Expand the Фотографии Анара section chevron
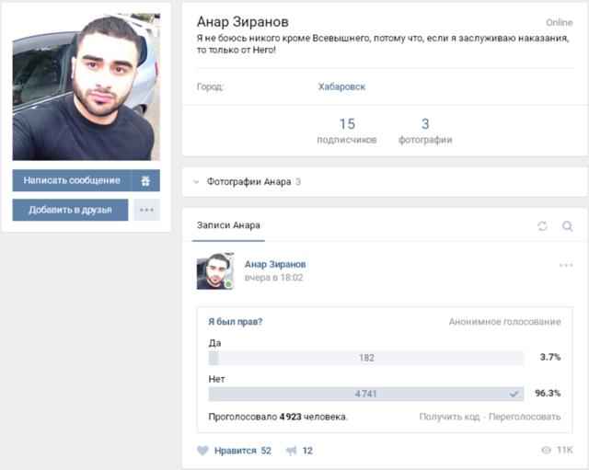This screenshot has height=470, width=589. (196, 182)
